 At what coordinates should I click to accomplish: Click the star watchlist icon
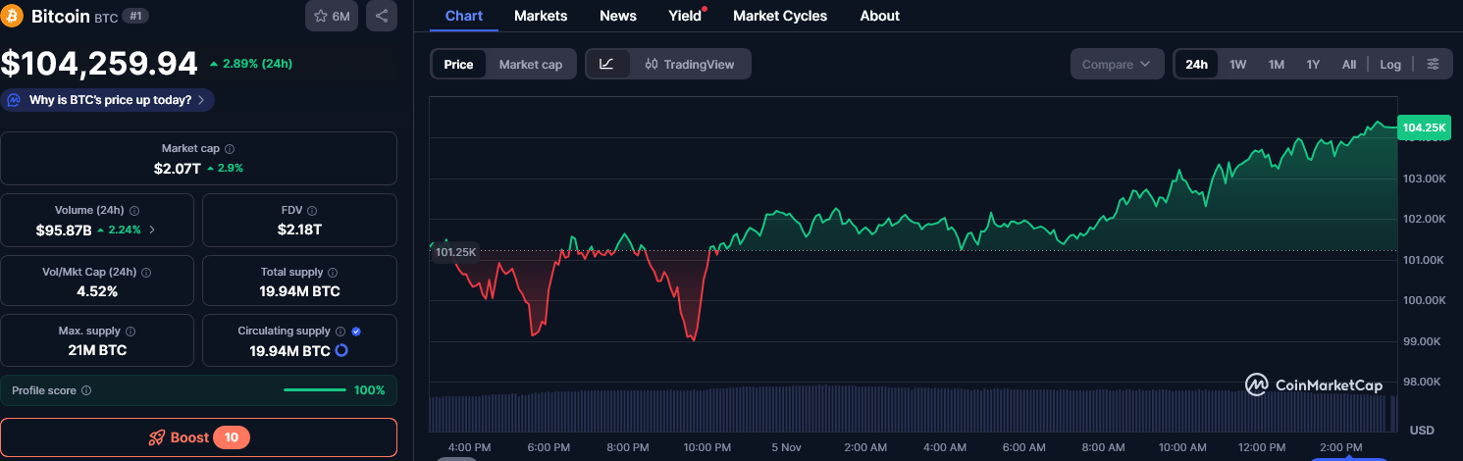pos(321,17)
